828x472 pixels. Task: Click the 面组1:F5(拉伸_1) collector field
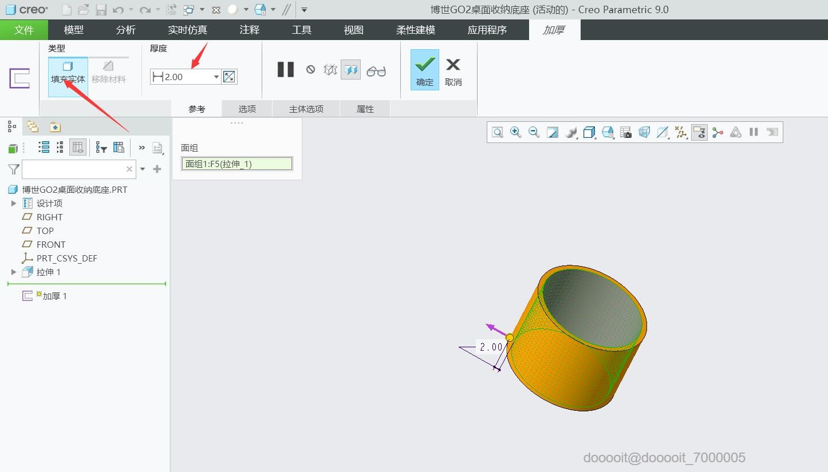237,164
